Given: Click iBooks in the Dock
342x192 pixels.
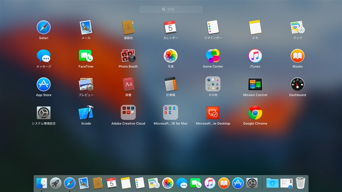Looking at the screenshot, I should (x=224, y=183).
